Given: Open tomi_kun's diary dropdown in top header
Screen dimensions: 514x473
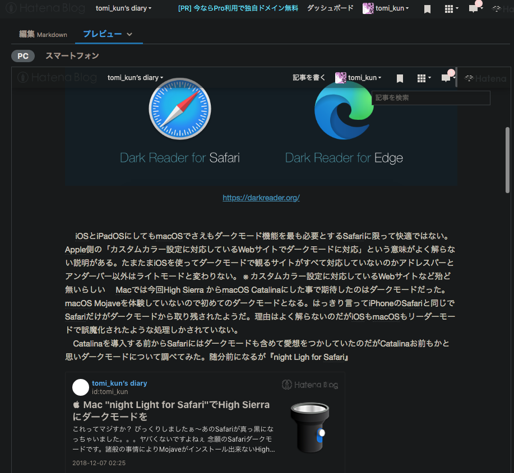Looking at the screenshot, I should click(x=123, y=8).
